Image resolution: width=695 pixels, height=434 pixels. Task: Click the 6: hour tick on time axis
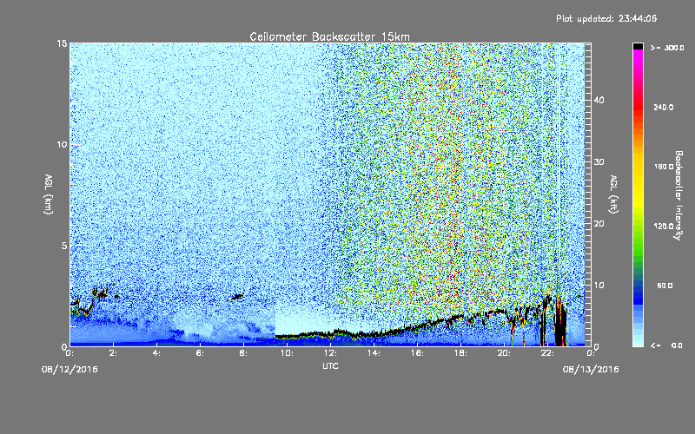[x=200, y=353]
